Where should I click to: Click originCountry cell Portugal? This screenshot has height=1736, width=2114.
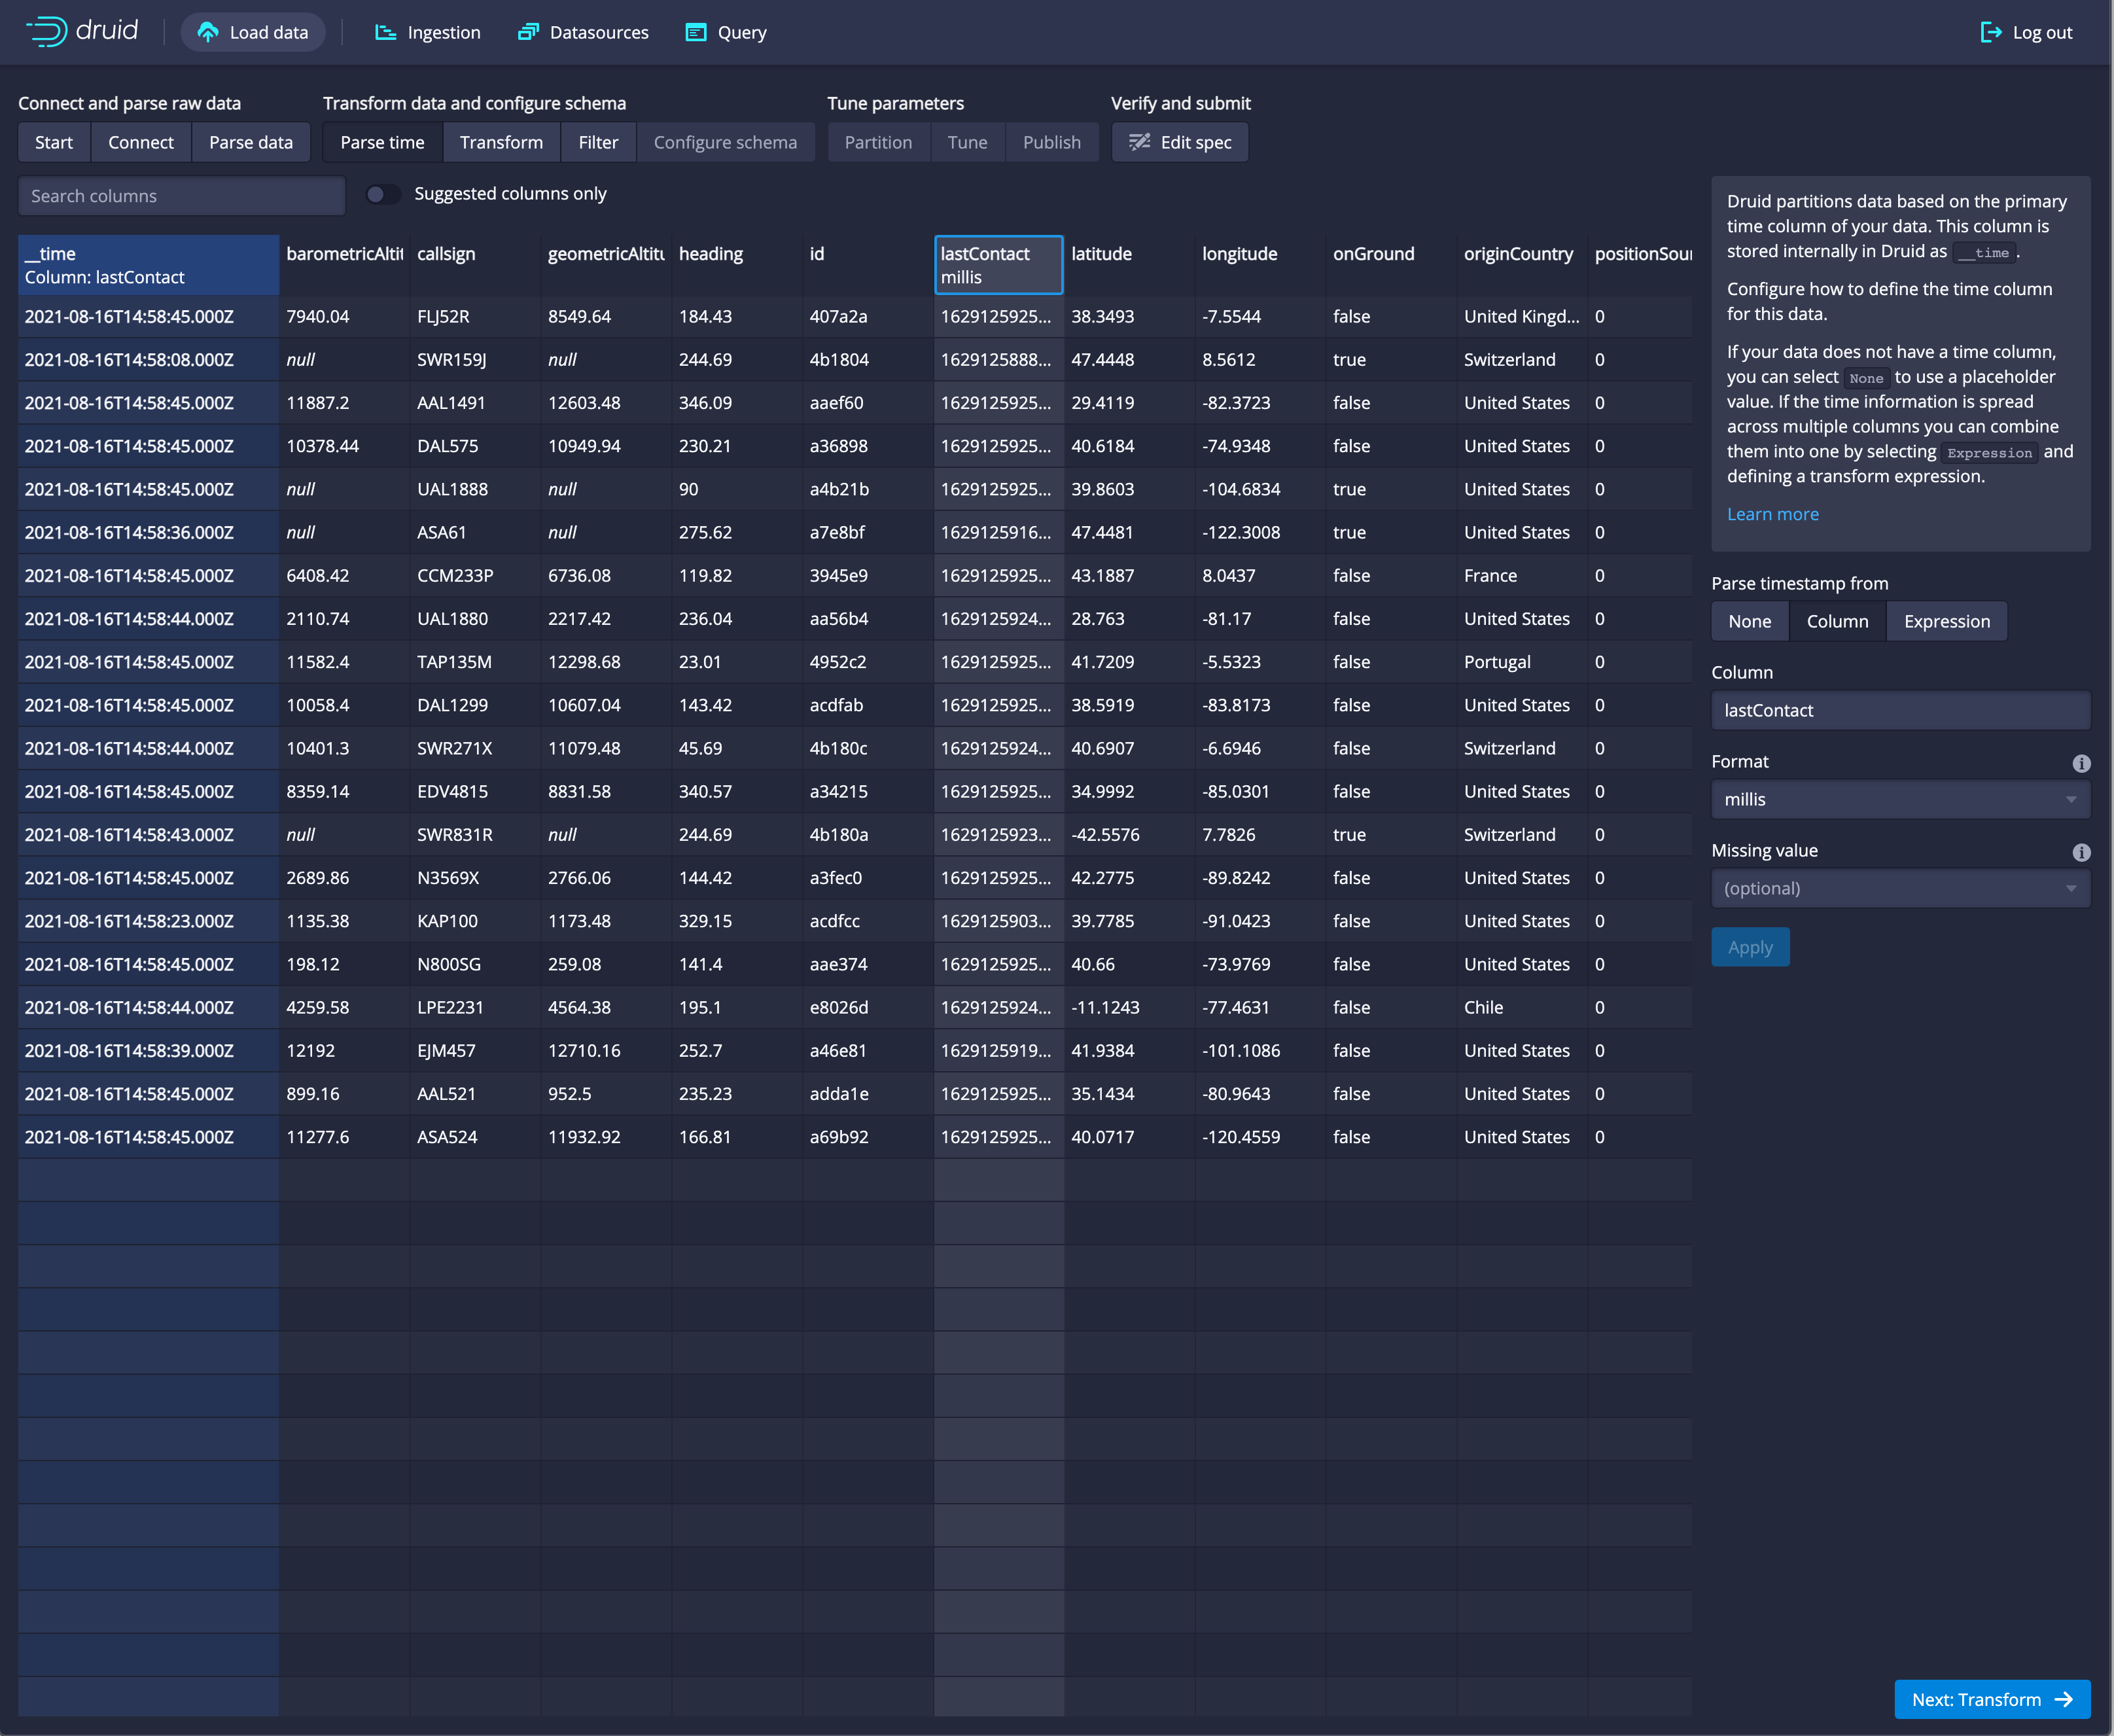1522,662
